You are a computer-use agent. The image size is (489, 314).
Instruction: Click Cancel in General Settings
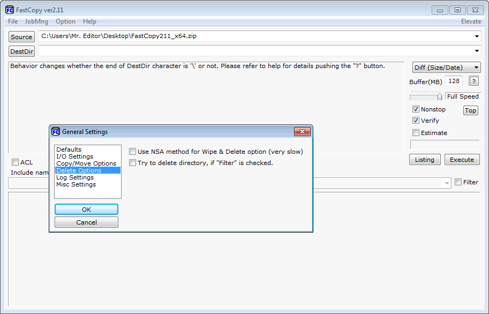[86, 222]
